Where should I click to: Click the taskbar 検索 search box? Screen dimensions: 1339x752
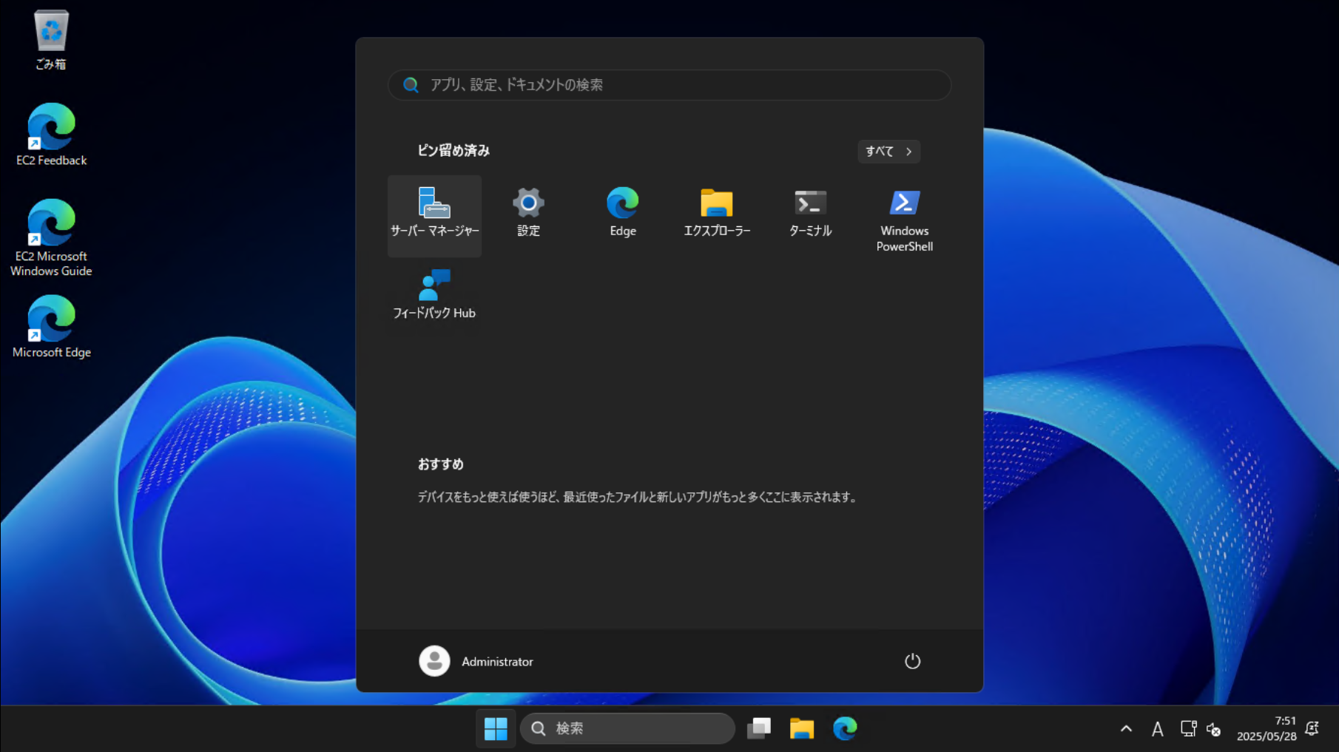click(627, 728)
